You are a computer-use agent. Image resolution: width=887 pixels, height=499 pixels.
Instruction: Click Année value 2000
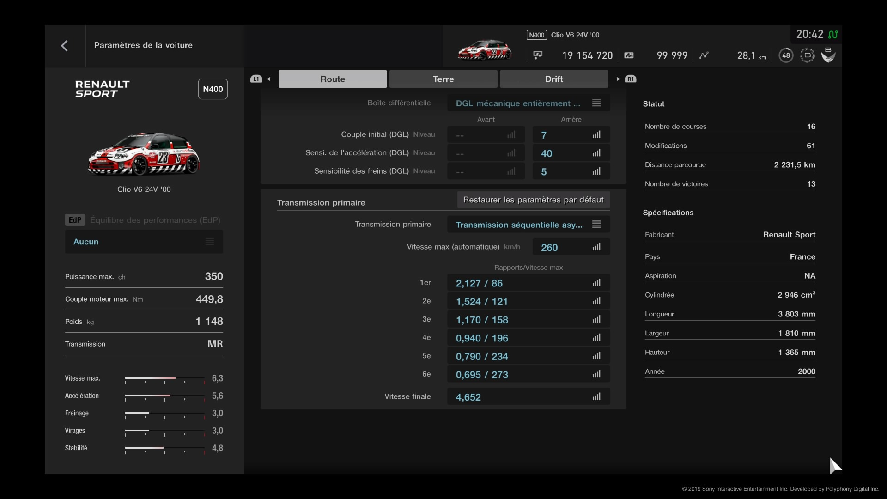coord(807,371)
